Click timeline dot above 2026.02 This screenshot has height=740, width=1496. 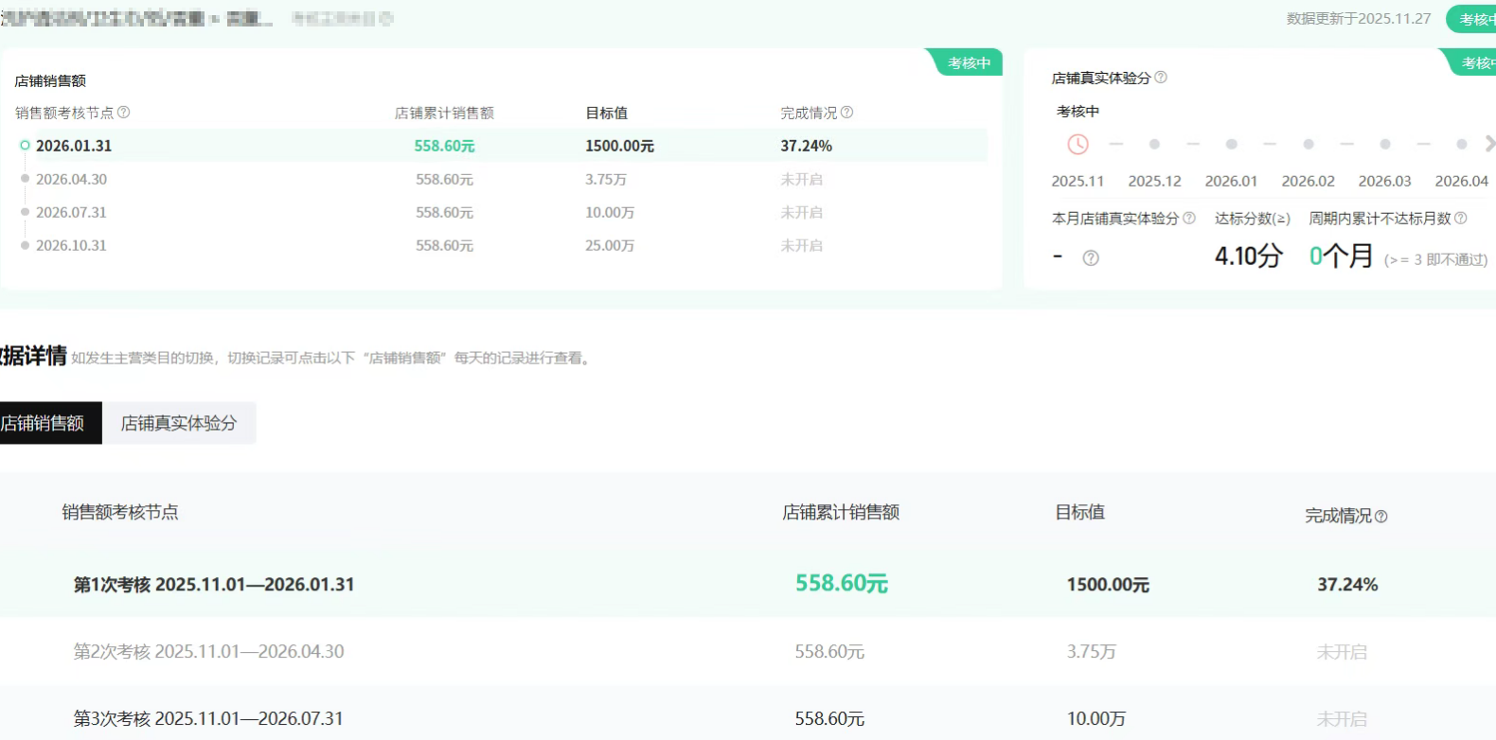pyautogui.click(x=1308, y=145)
